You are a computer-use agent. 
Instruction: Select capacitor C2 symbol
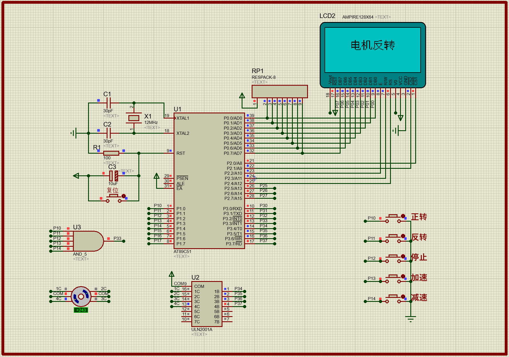coord(108,133)
